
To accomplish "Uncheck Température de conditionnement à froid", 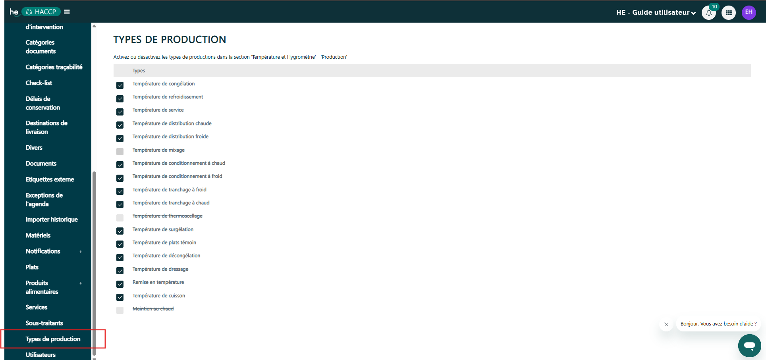I will (120, 178).
